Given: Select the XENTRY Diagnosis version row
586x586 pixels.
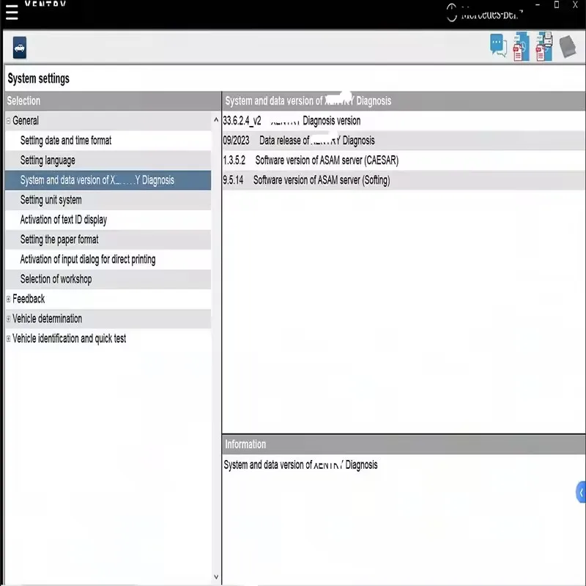Looking at the screenshot, I should (x=330, y=121).
